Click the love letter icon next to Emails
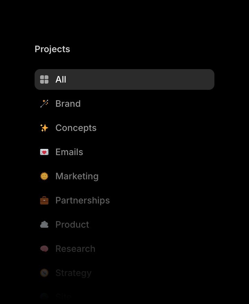 click(x=44, y=152)
